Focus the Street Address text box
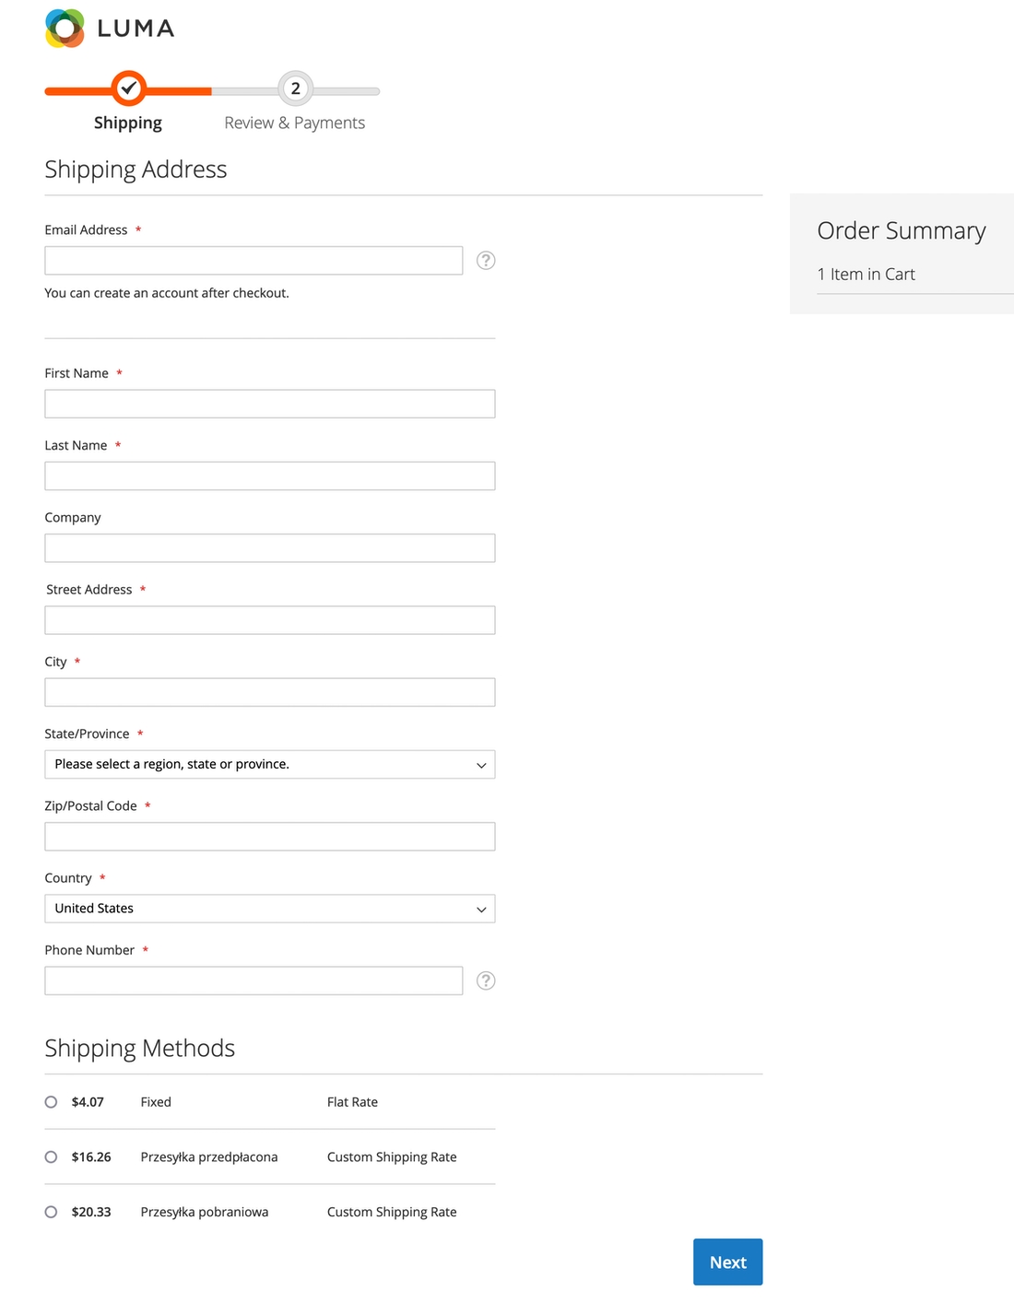This screenshot has height=1303, width=1014. [269, 620]
